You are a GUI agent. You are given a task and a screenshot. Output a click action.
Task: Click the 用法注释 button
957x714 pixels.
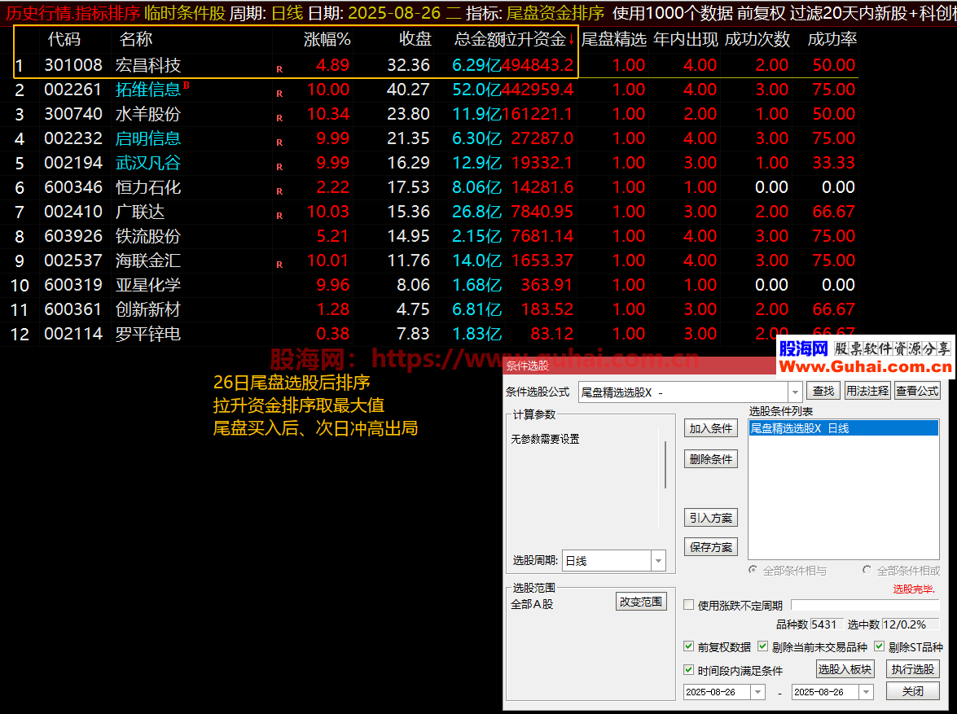867,391
